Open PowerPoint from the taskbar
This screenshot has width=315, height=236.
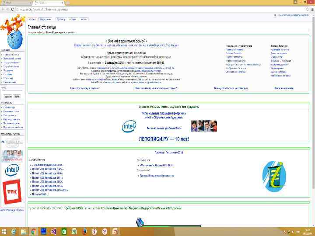[x=115, y=232]
